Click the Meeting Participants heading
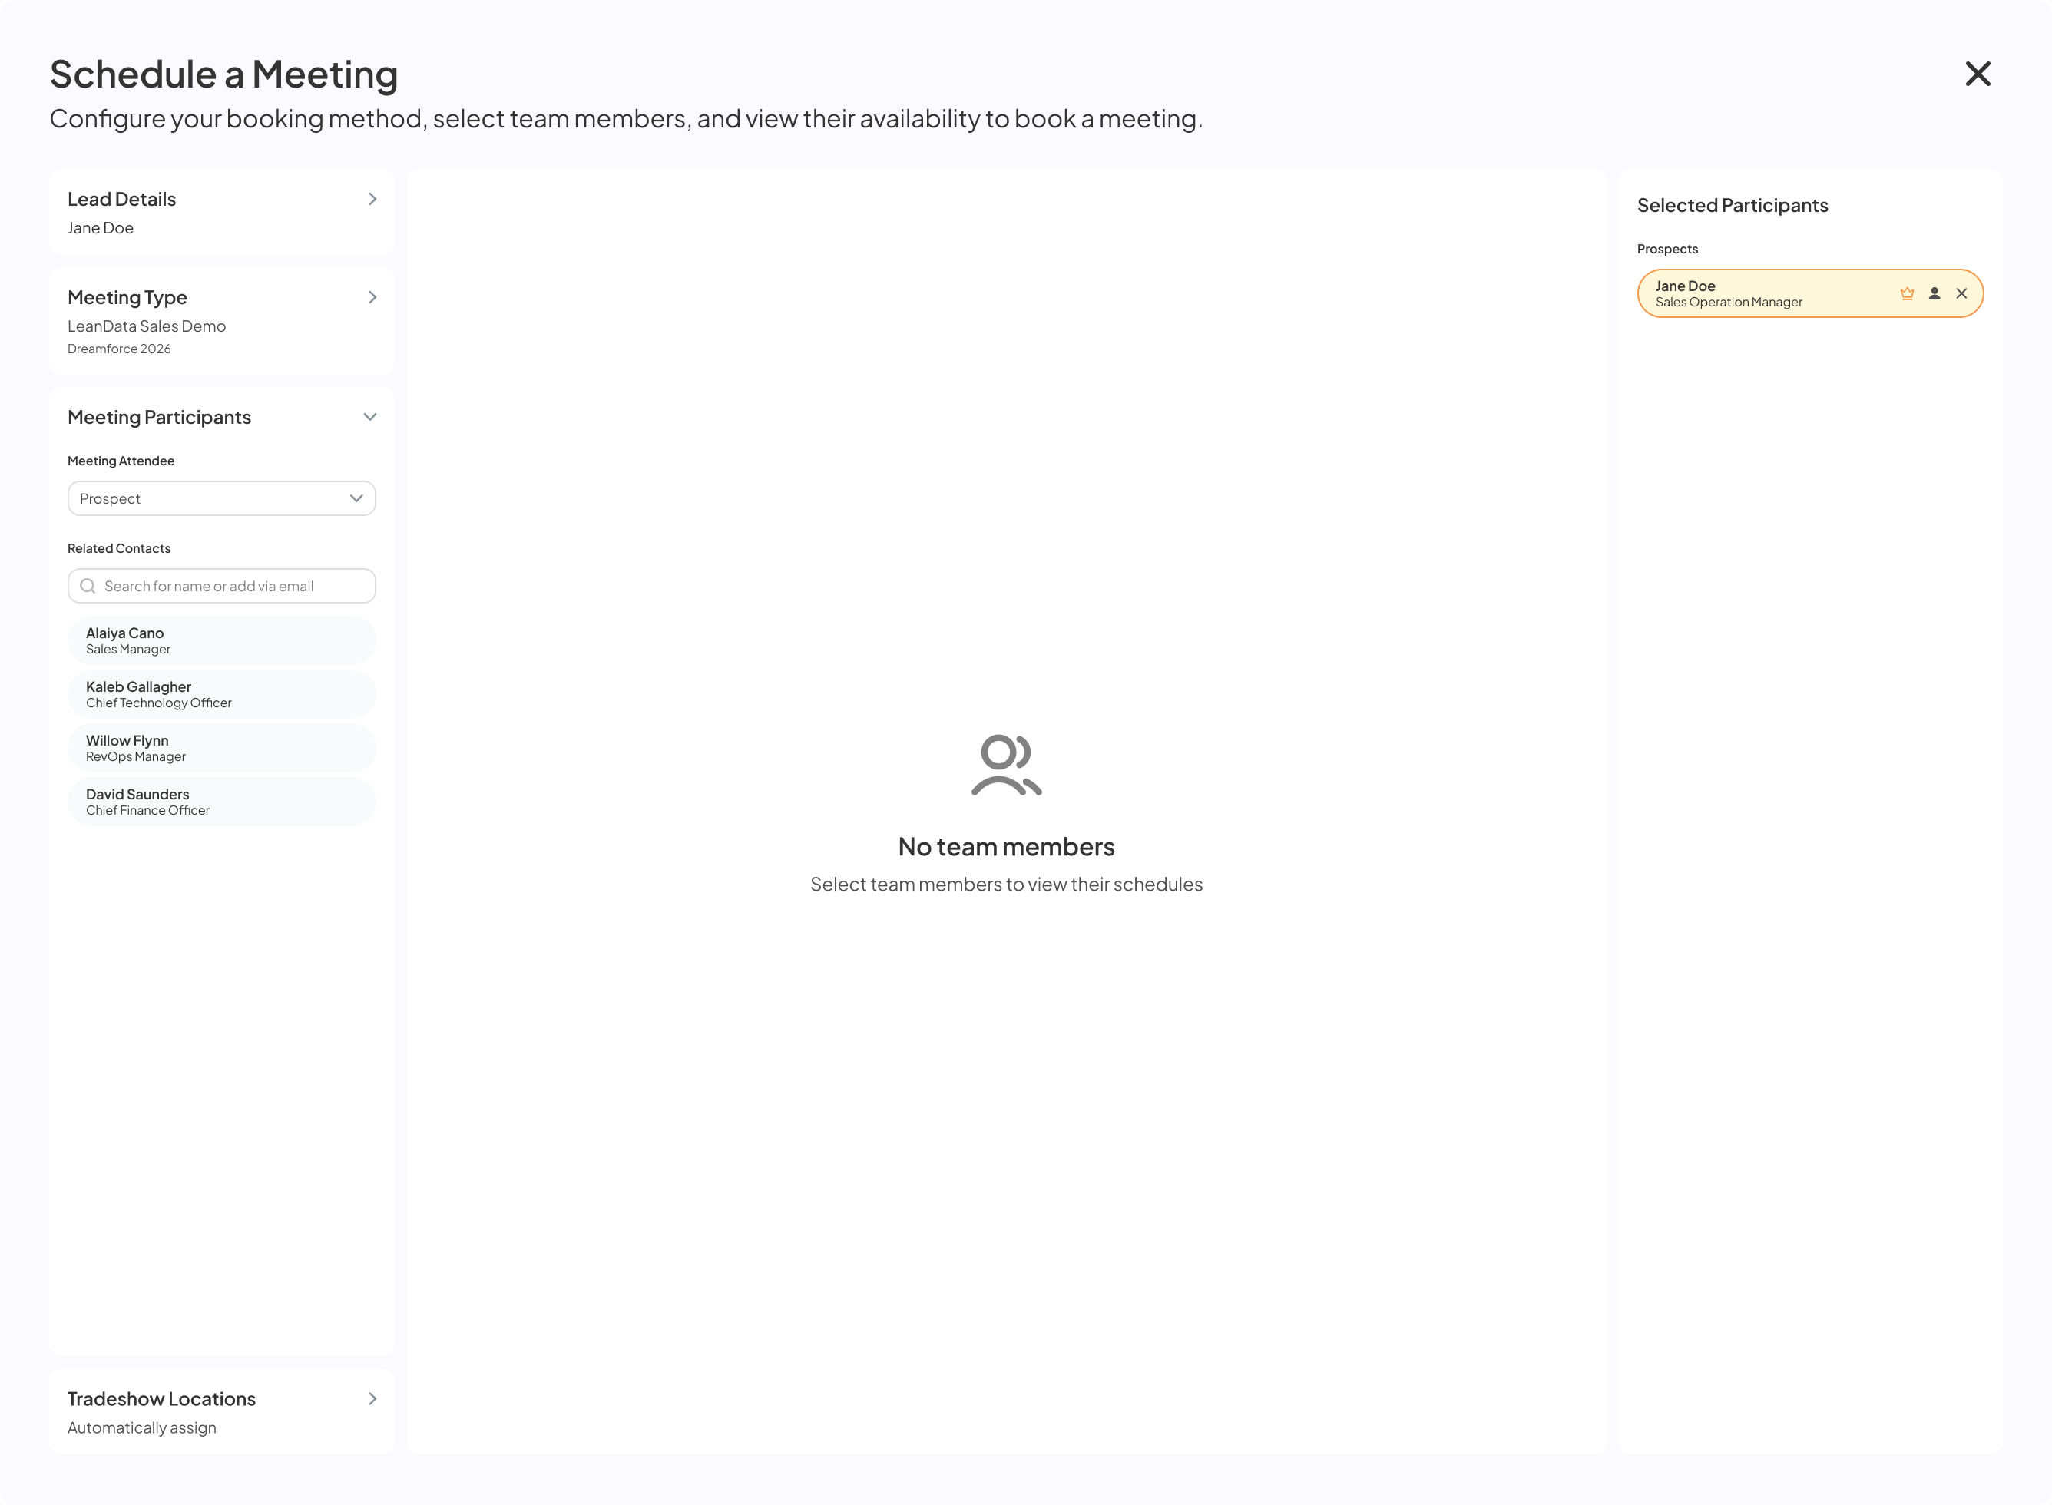2052x1505 pixels. [158, 417]
